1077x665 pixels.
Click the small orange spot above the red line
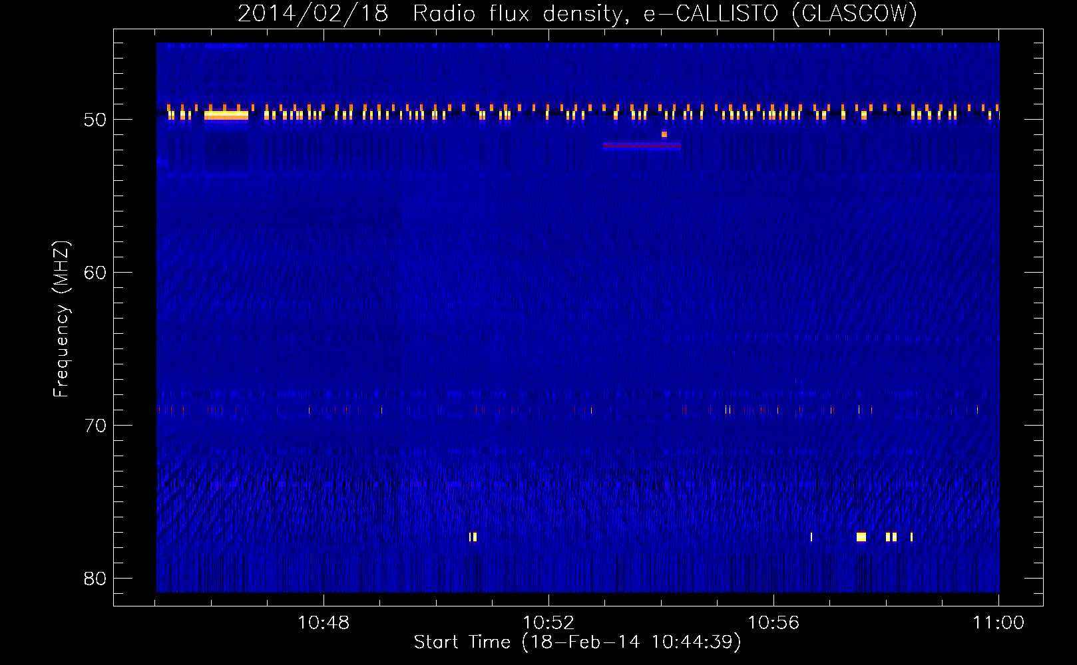(664, 134)
